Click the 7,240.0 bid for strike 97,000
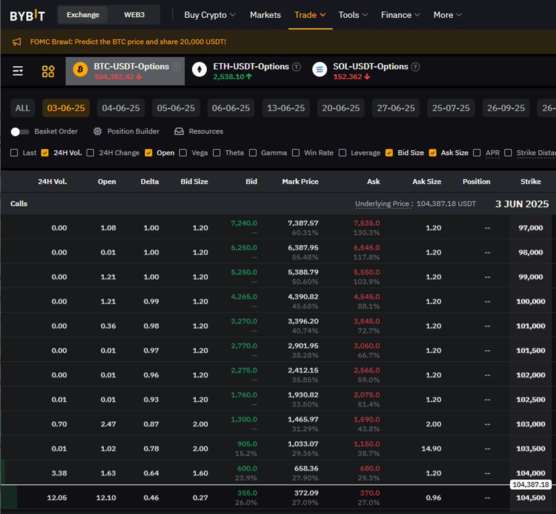The width and height of the screenshot is (556, 514). 244,223
